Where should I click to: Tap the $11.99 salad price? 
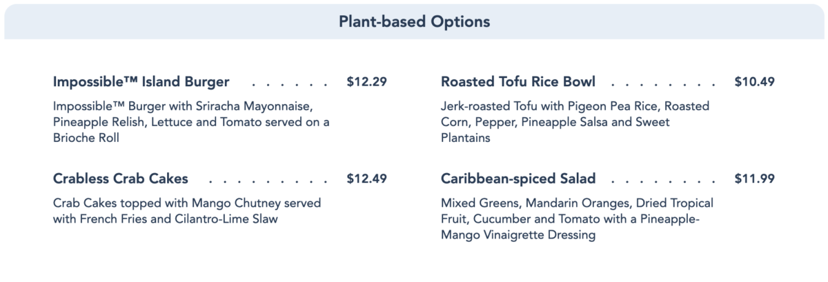[x=754, y=179]
